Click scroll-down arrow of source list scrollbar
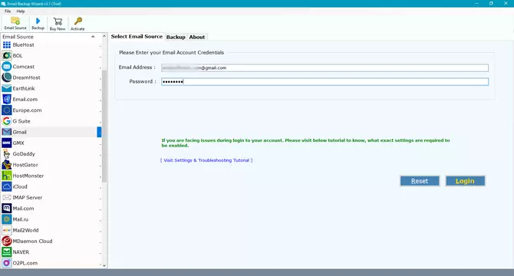 [104, 265]
